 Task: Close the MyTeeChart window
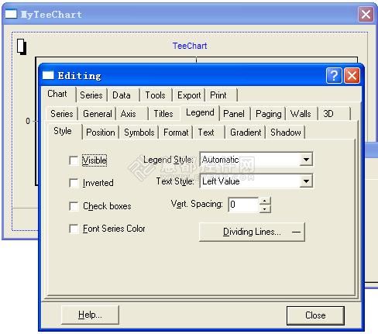coord(366,14)
